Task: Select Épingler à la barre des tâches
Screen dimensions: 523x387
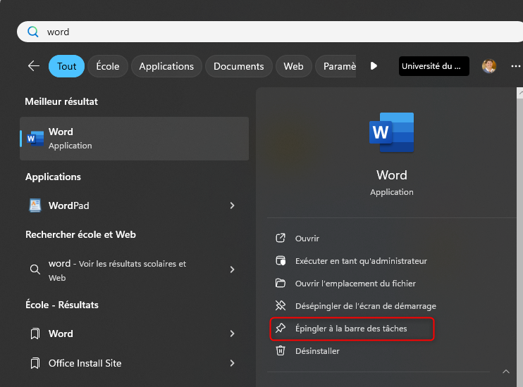Action: (351, 329)
